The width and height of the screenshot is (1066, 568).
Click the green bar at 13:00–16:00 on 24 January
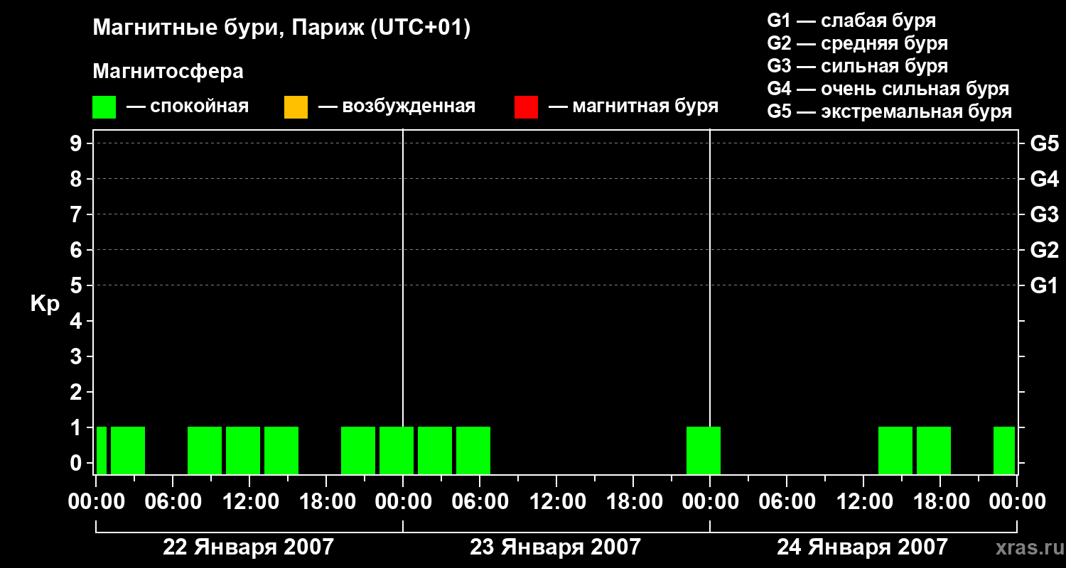coord(895,450)
